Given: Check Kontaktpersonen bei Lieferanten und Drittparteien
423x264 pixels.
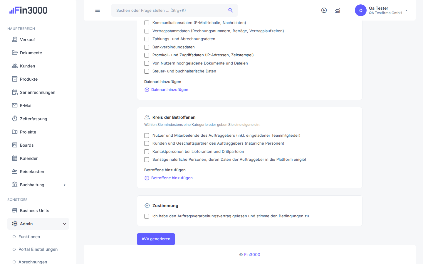Looking at the screenshot, I should [x=147, y=152].
